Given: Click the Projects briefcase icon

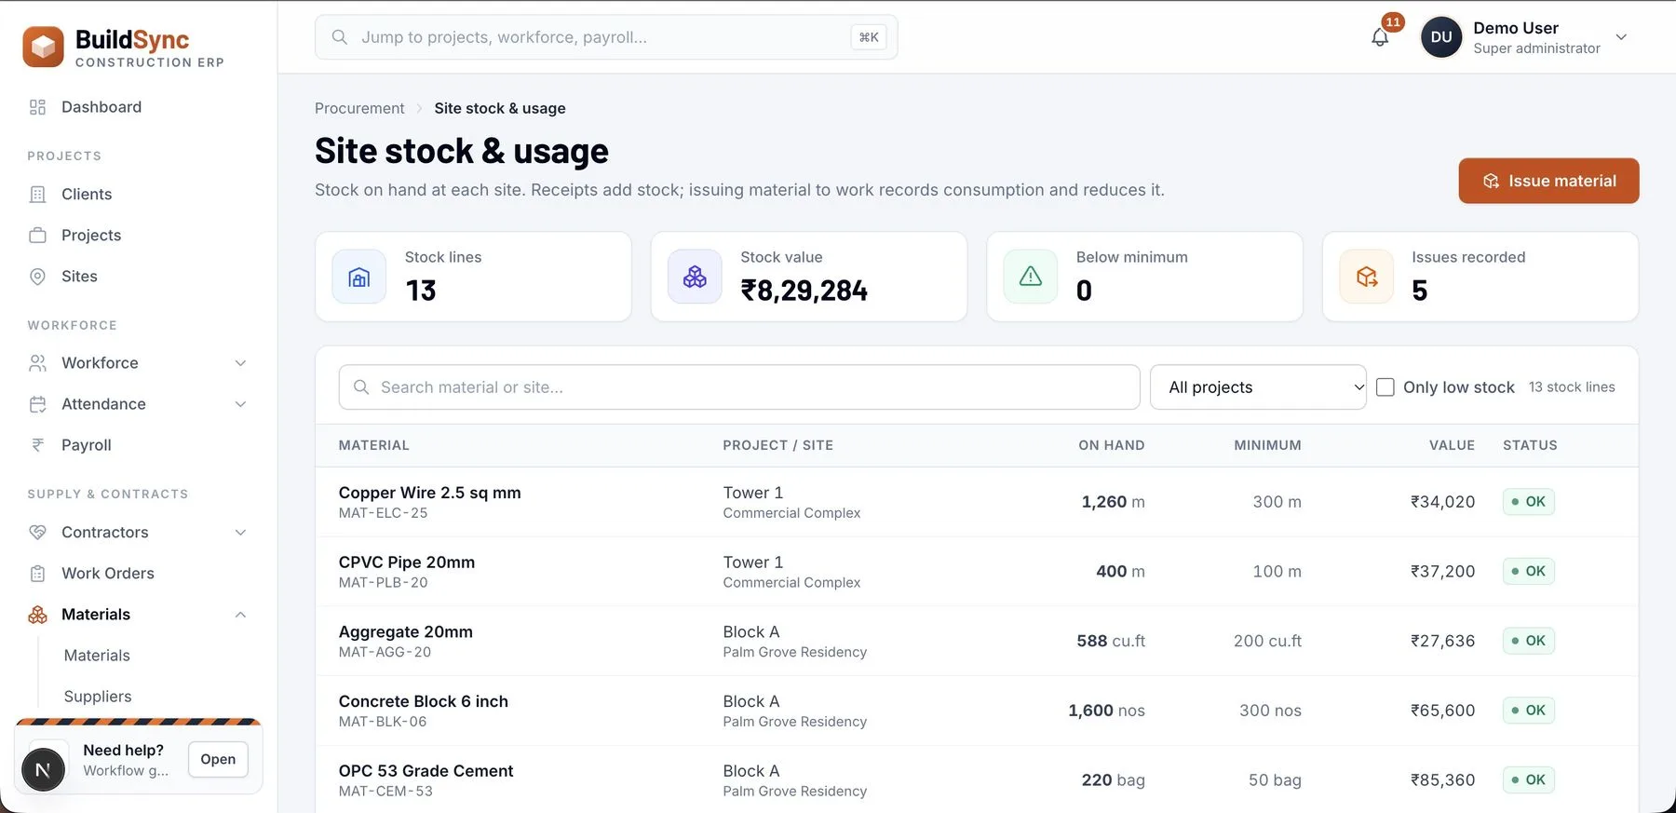Looking at the screenshot, I should [37, 235].
